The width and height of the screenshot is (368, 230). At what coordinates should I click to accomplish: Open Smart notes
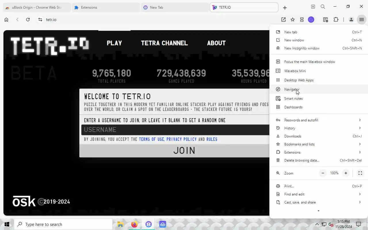(319, 99)
